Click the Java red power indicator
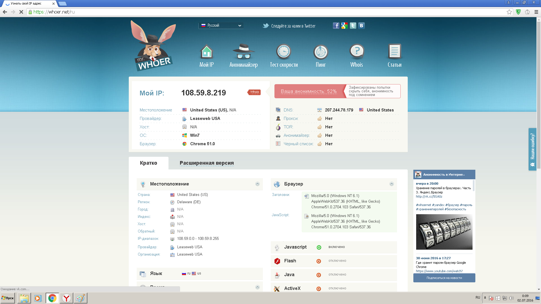The width and height of the screenshot is (541, 304). tap(319, 275)
